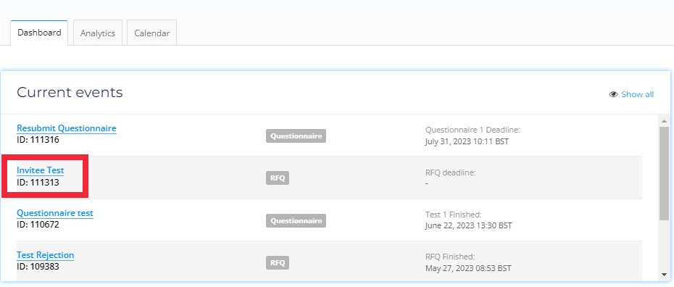Click the ID 111313 text

click(38, 183)
